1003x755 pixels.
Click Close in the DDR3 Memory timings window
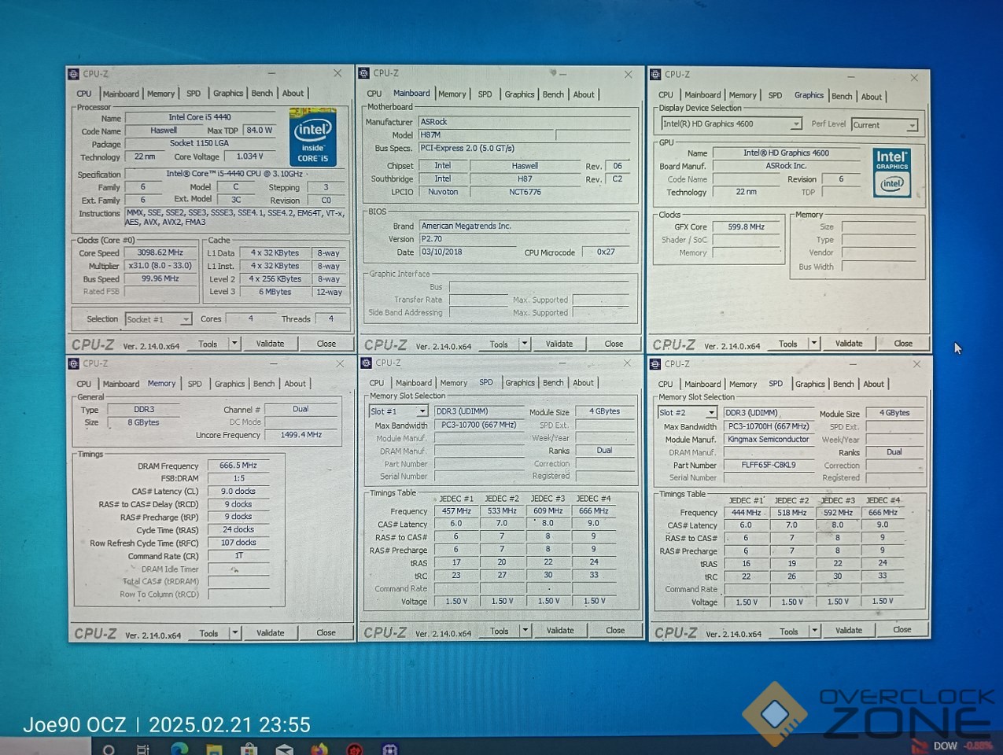tap(326, 632)
